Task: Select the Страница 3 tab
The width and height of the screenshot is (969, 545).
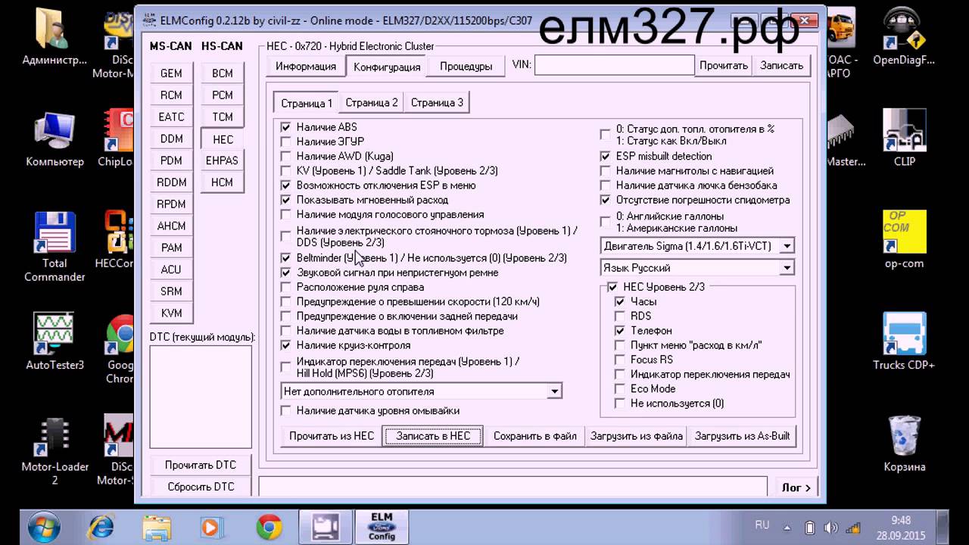Action: (437, 102)
